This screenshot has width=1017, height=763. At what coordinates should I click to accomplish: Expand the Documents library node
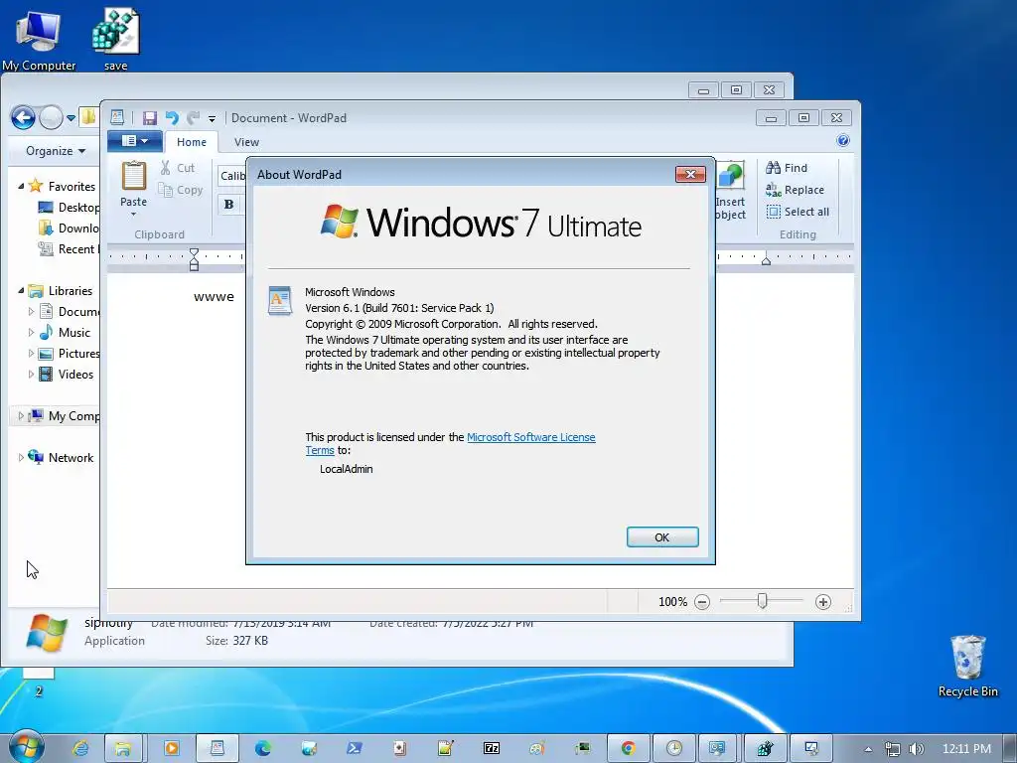tap(31, 312)
